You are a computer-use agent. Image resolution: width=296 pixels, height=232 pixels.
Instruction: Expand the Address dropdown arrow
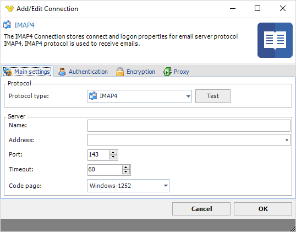tap(287, 140)
